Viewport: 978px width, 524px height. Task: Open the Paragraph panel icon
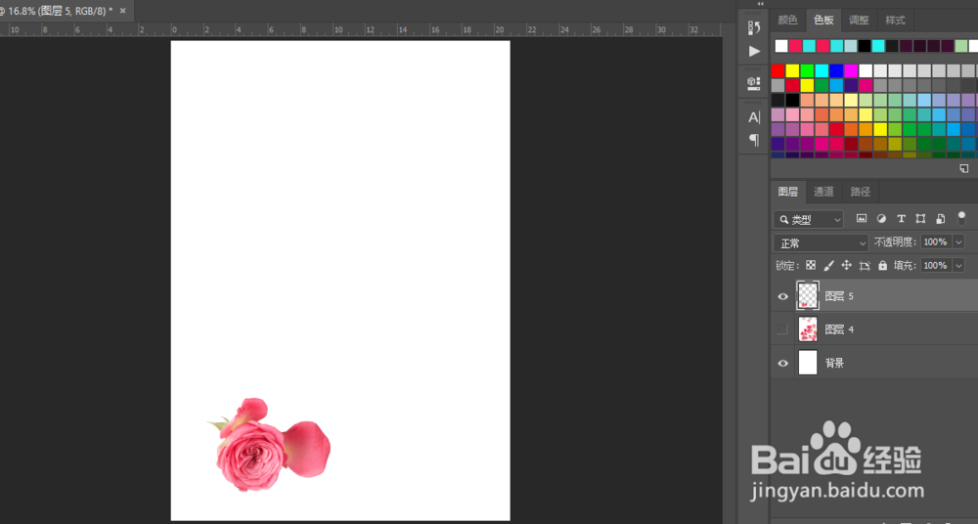point(754,140)
